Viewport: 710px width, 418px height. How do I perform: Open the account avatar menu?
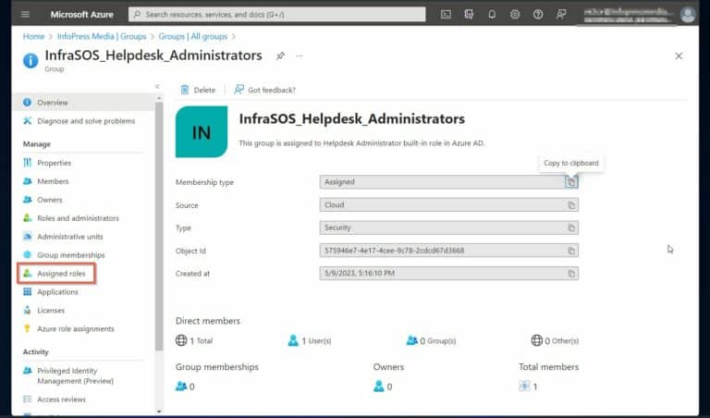tap(688, 15)
